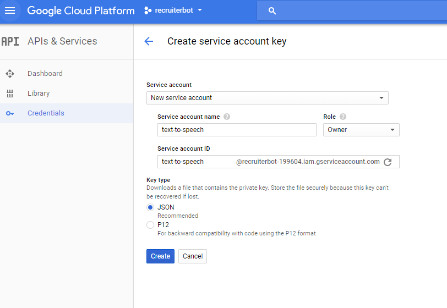The height and width of the screenshot is (308, 447).
Task: Go back using the blue arrow
Action: 149,41
